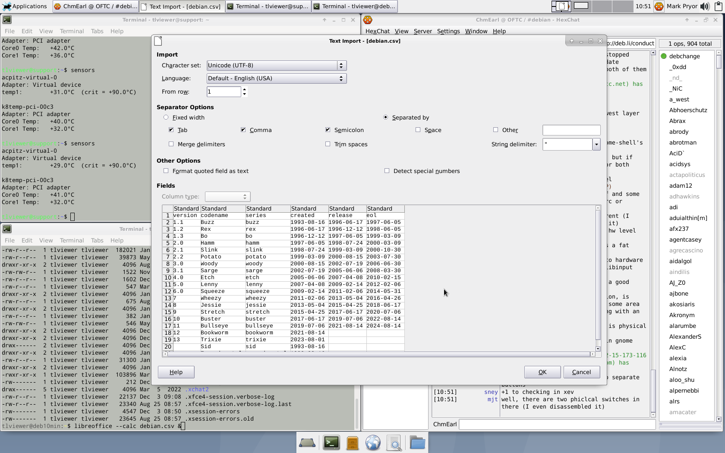Open the Applications menu icon
The width and height of the screenshot is (725, 453).
(x=6, y=6)
